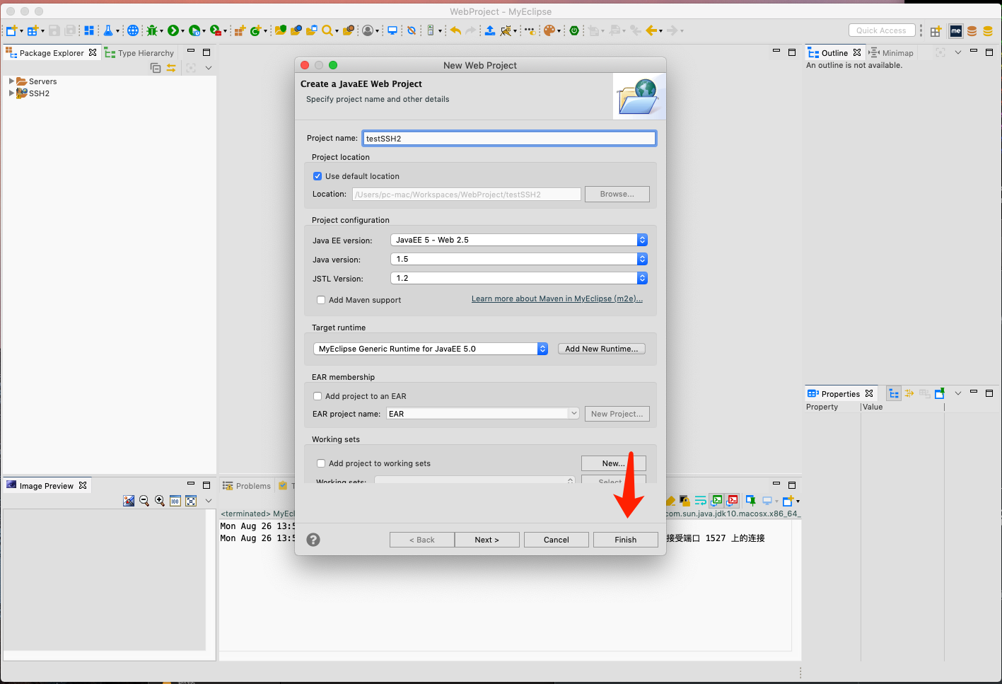Click the Next > button
The width and height of the screenshot is (1002, 684).
tap(487, 540)
